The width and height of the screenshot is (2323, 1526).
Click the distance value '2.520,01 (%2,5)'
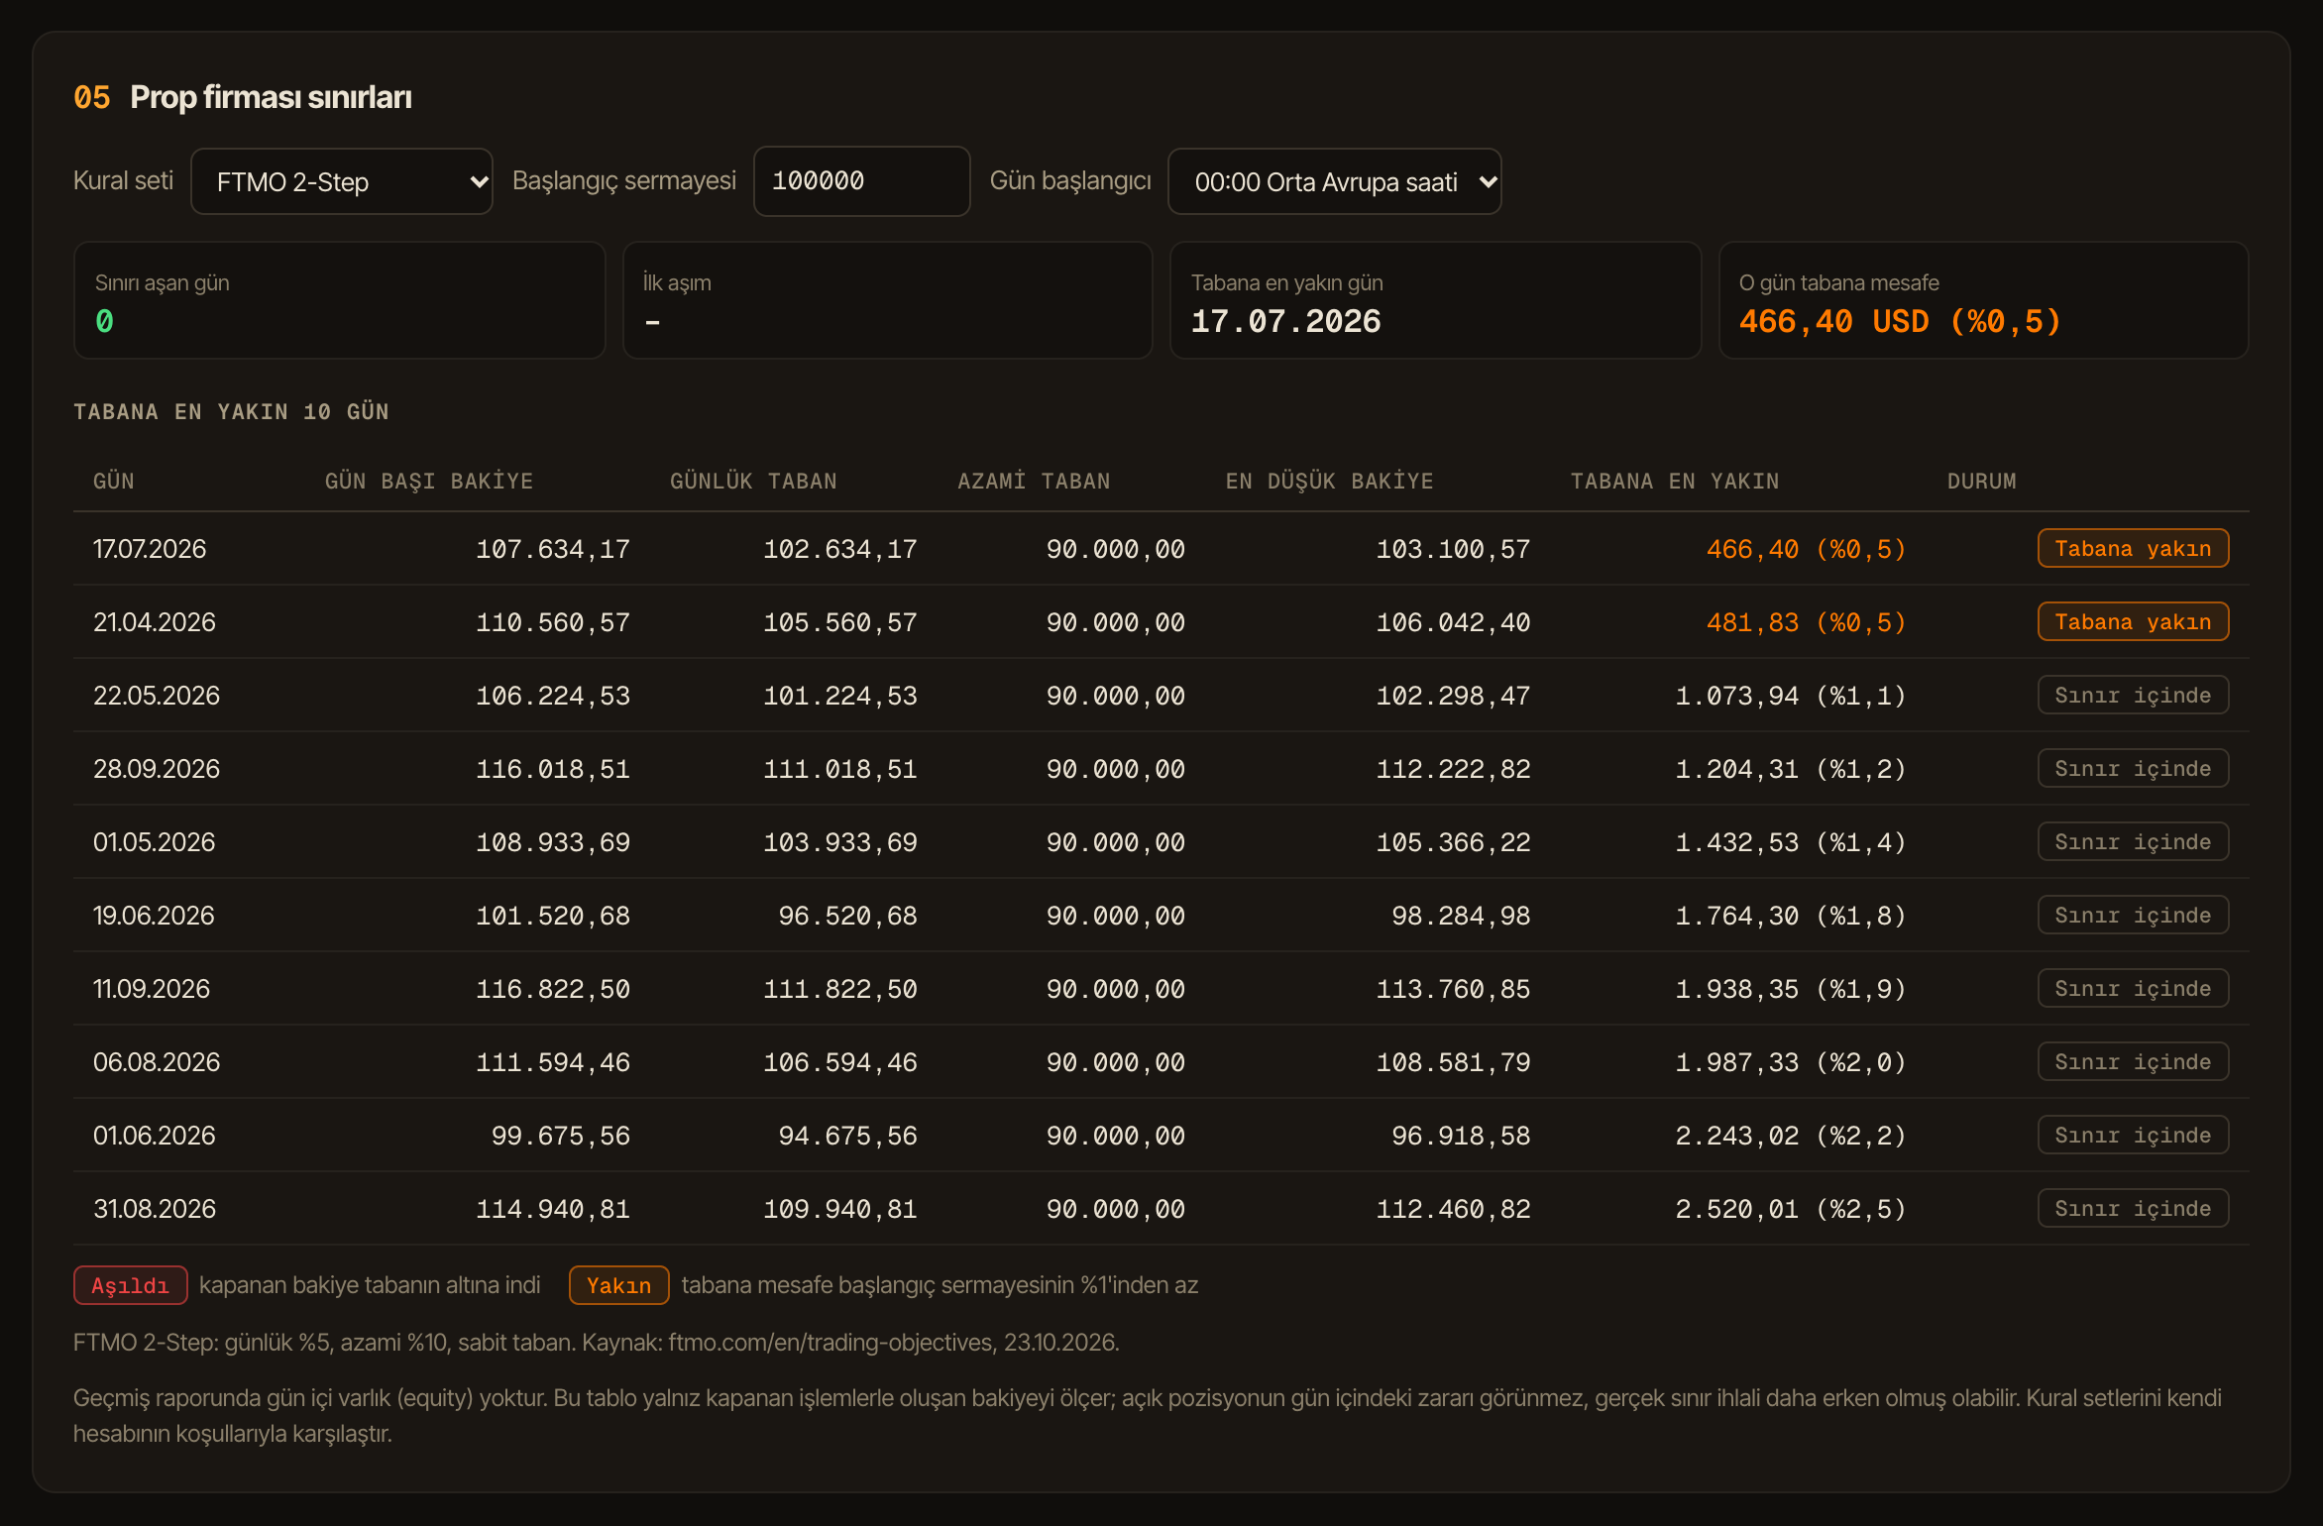pyautogui.click(x=1791, y=1209)
